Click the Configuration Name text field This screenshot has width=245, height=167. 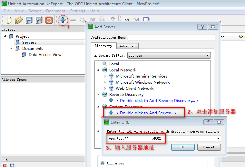171,37
